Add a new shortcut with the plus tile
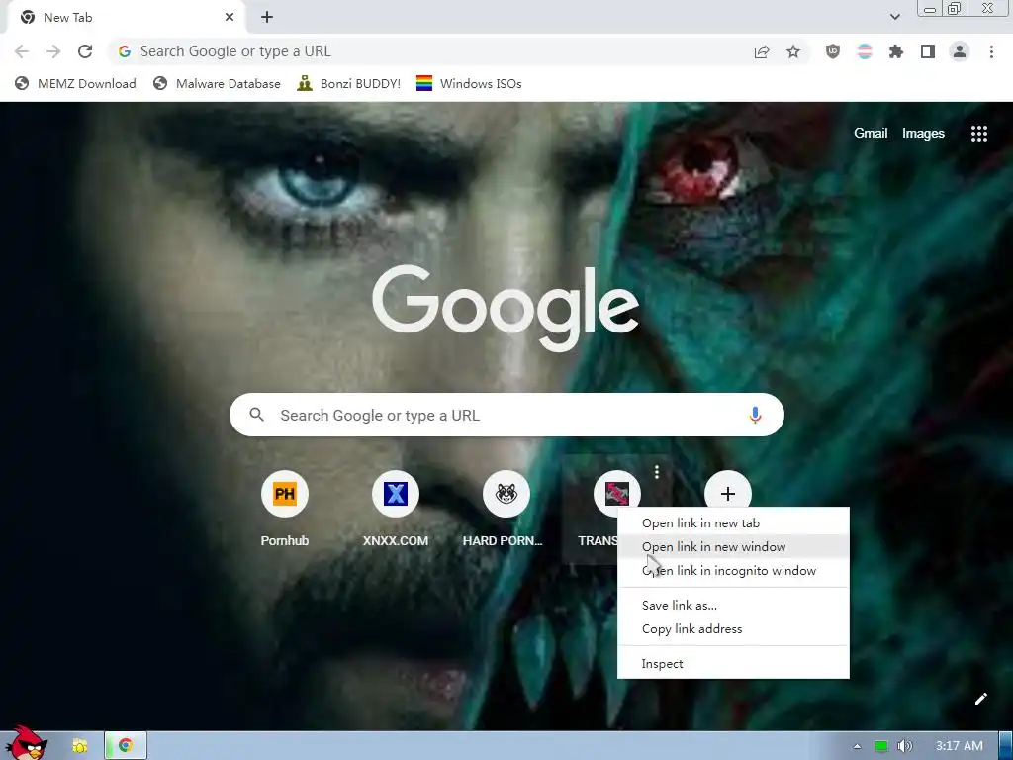 point(728,494)
